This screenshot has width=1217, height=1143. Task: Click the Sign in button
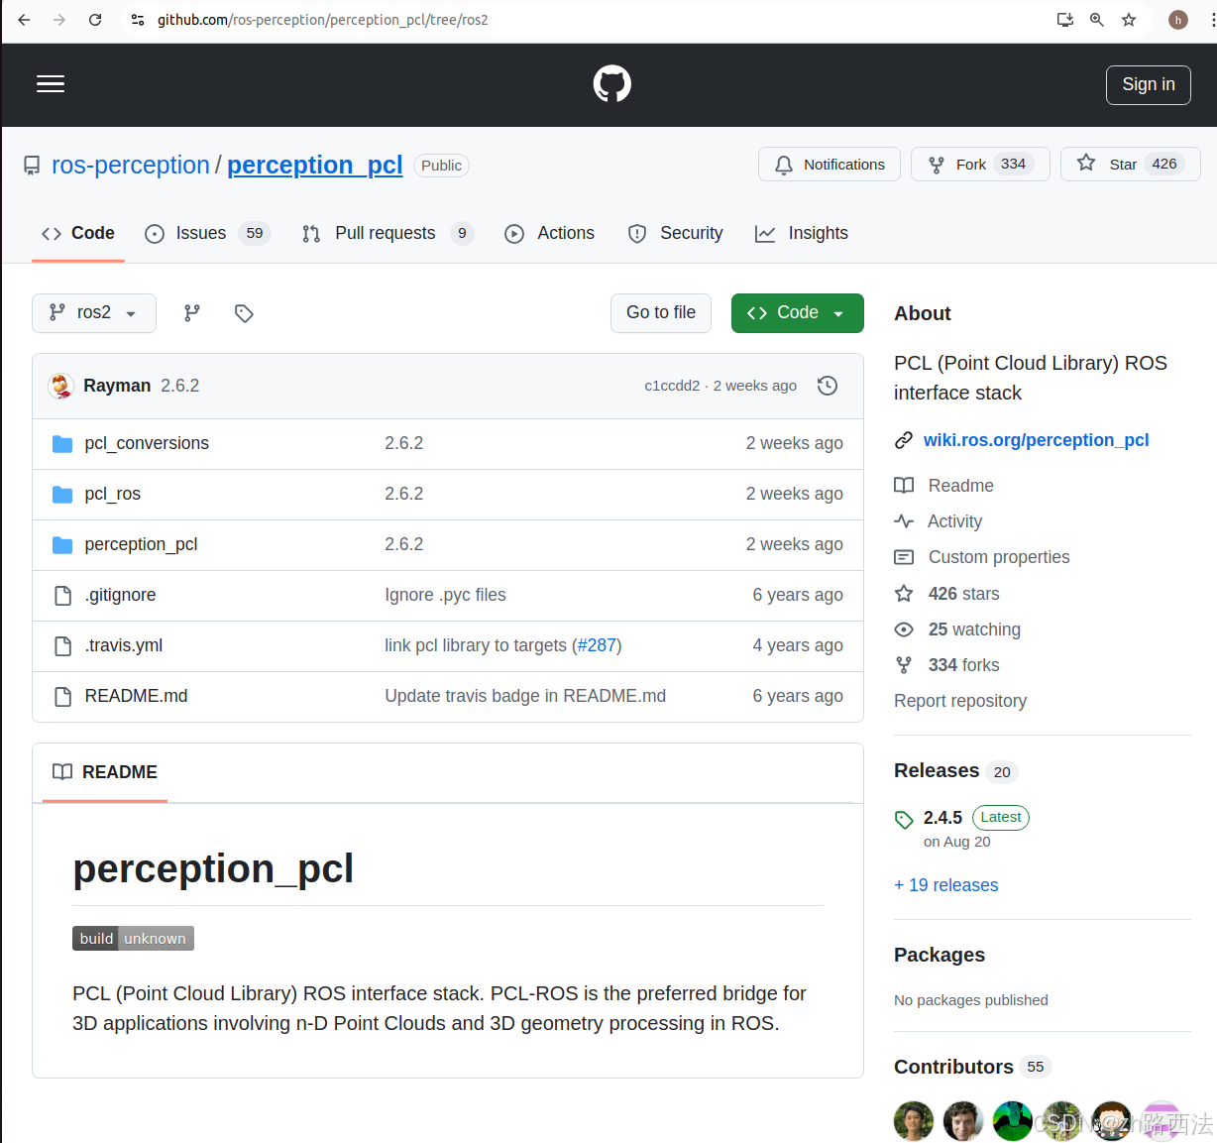point(1149,85)
